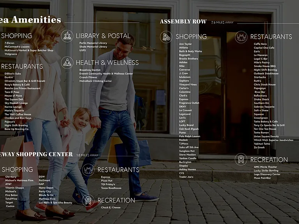This screenshot has width=299, height=224.
Task: Click the Assembly Row RECREATION heading
Action: (x=269, y=159)
